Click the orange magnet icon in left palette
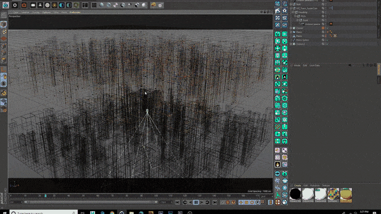The image size is (381, 214). [4, 93]
